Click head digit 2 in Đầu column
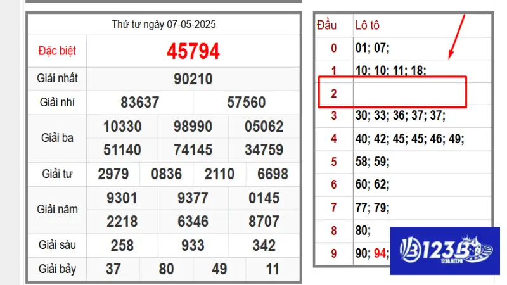The image size is (507, 285). point(334,94)
